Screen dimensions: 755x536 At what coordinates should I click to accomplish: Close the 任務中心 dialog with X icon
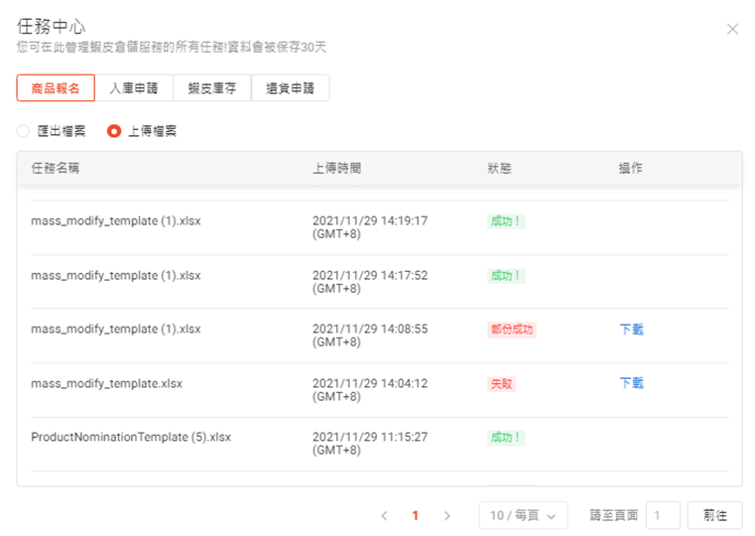tap(732, 29)
